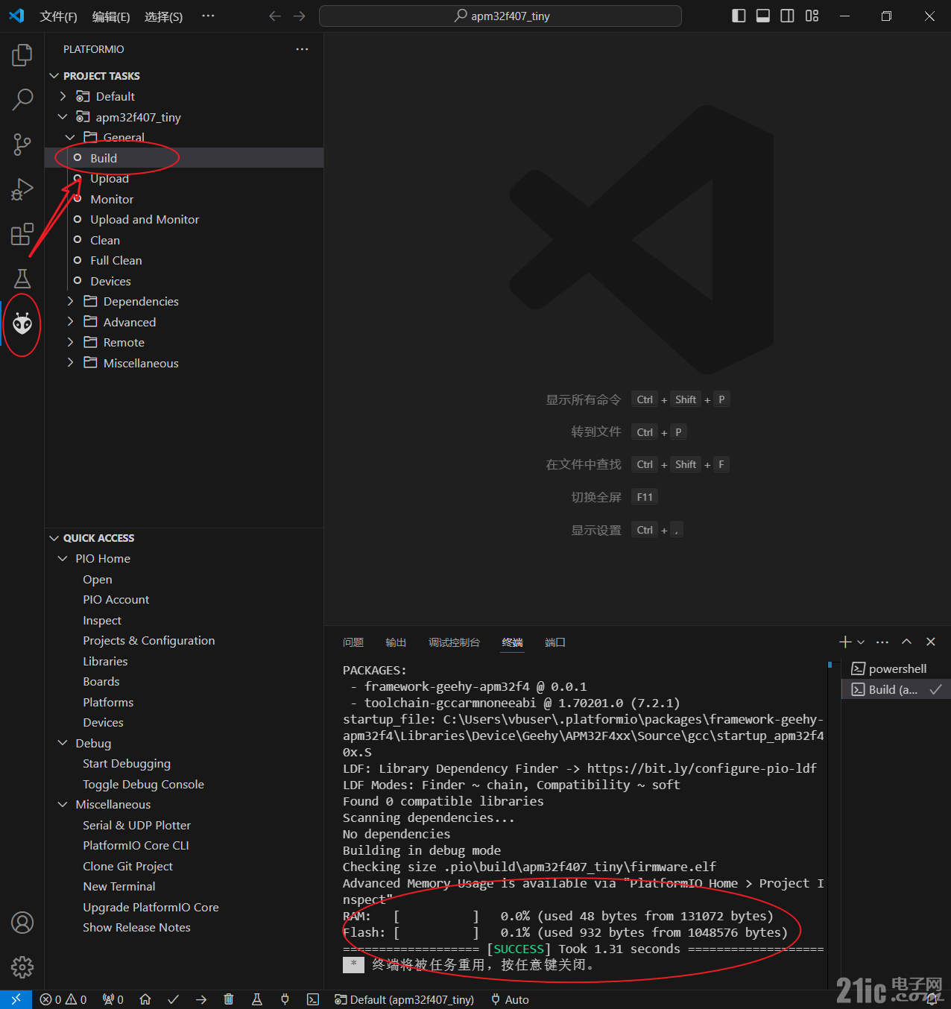Image resolution: width=951 pixels, height=1009 pixels.
Task: Switch environment via Default (apm32f407_tiny) status item
Action: (404, 999)
